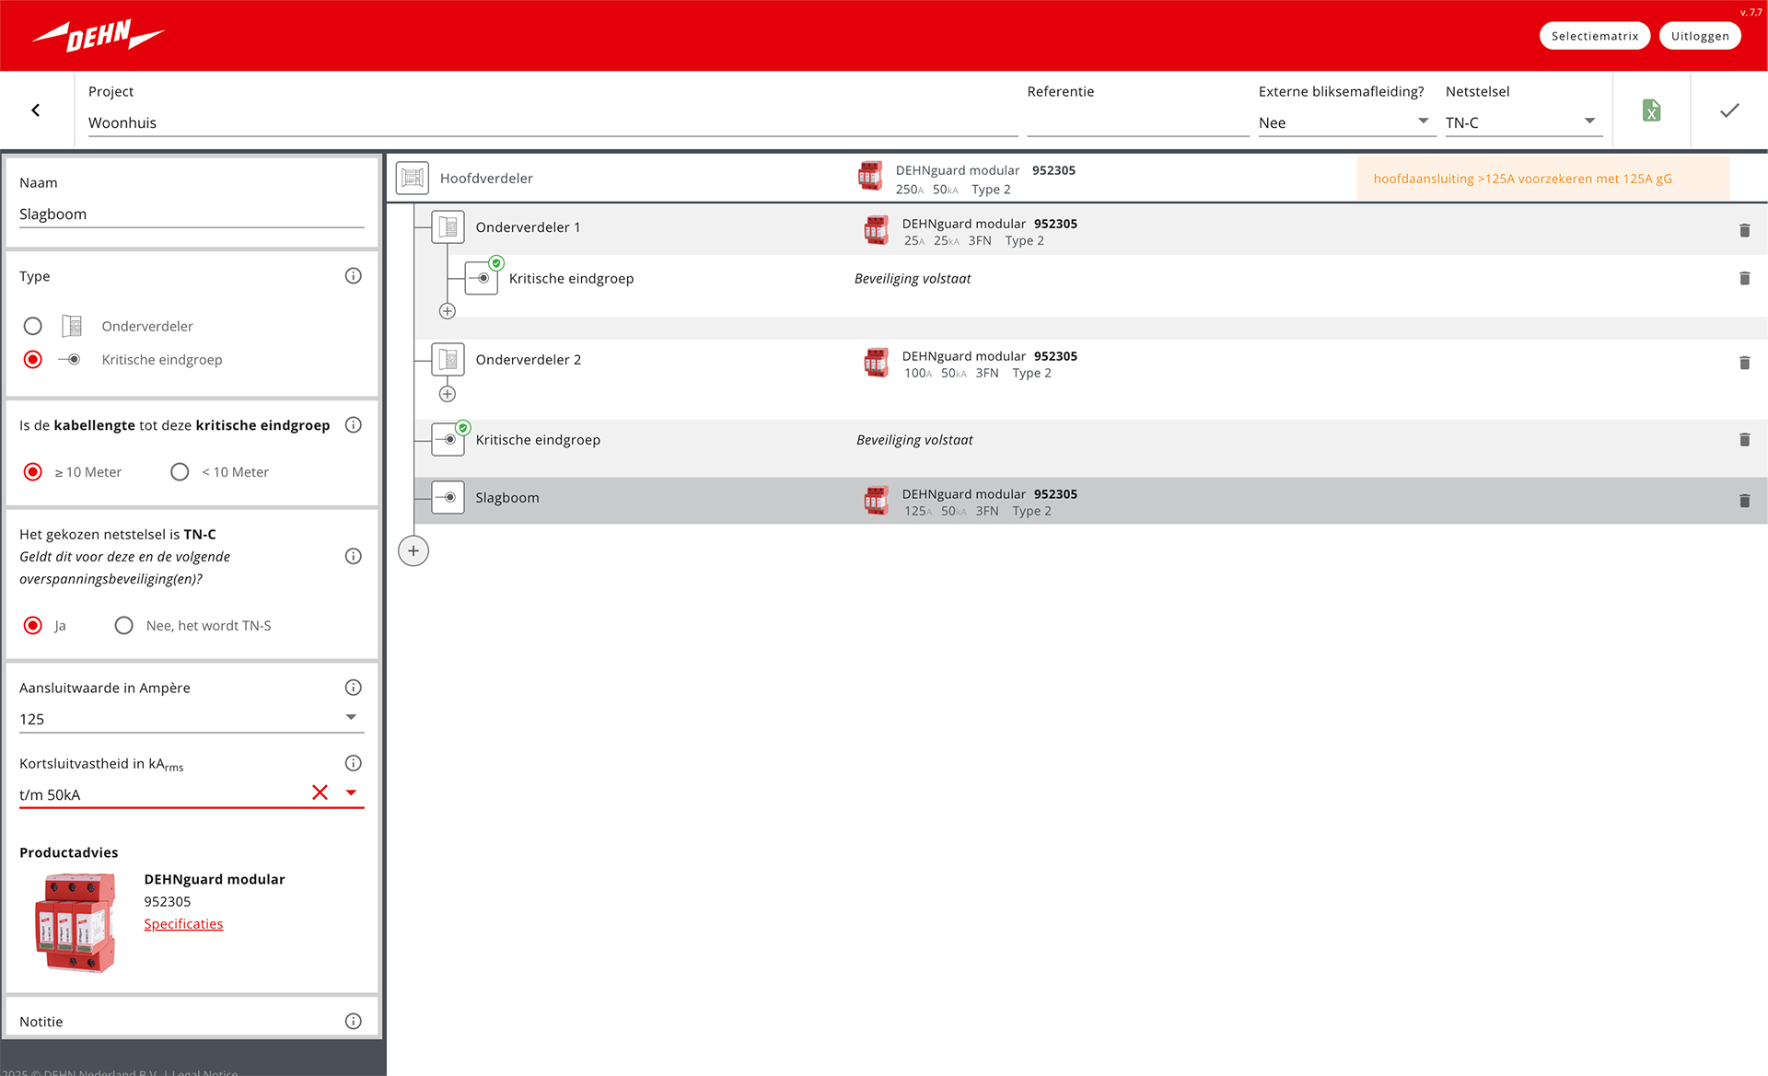Delete Slagboom with trash icon
The image size is (1768, 1076).
[x=1744, y=501]
